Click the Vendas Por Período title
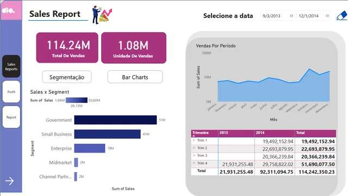The height and width of the screenshot is (196, 348). coord(216,46)
